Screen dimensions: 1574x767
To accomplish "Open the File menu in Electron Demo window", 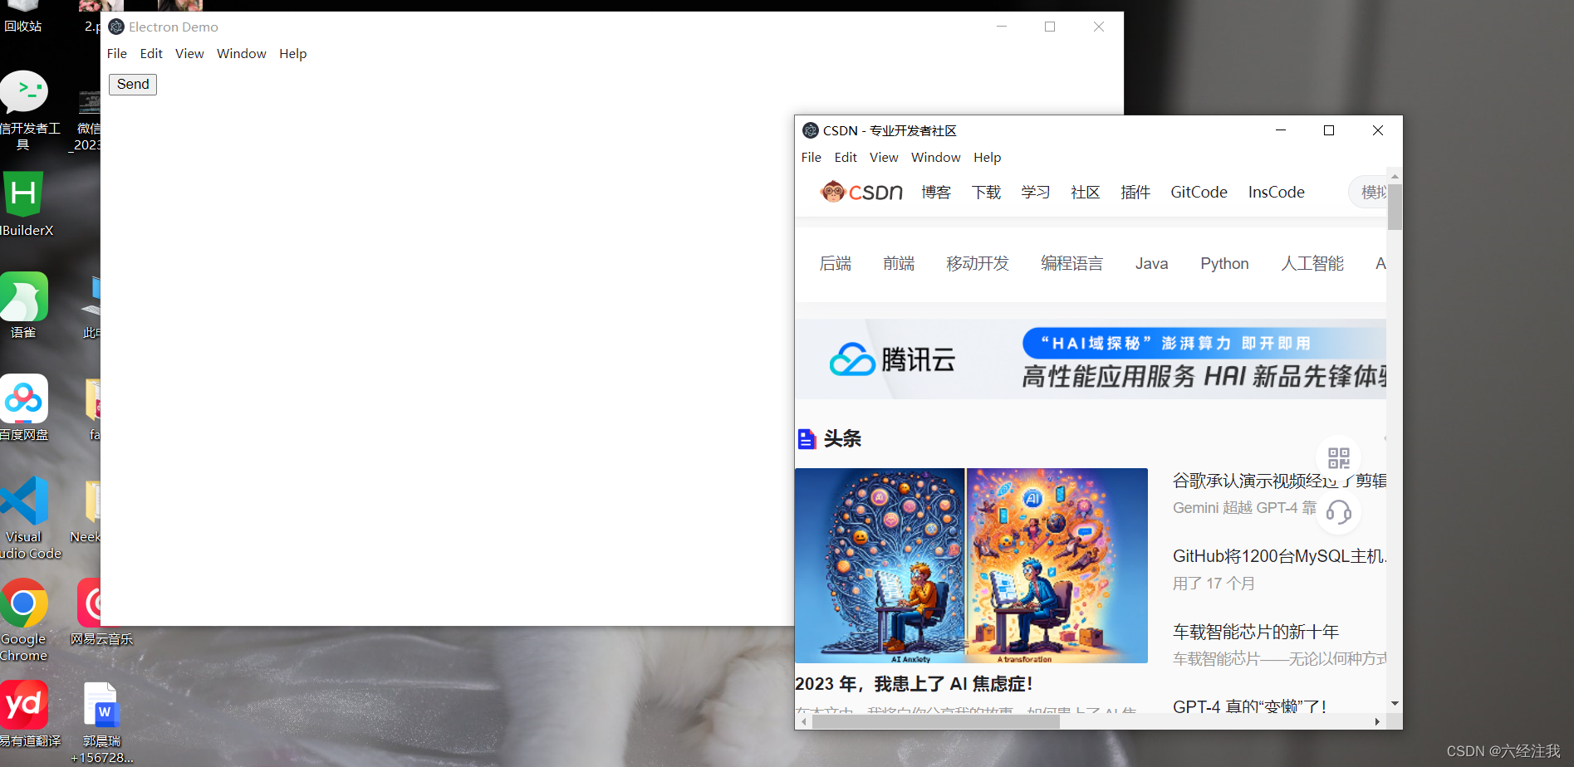I will (x=116, y=53).
